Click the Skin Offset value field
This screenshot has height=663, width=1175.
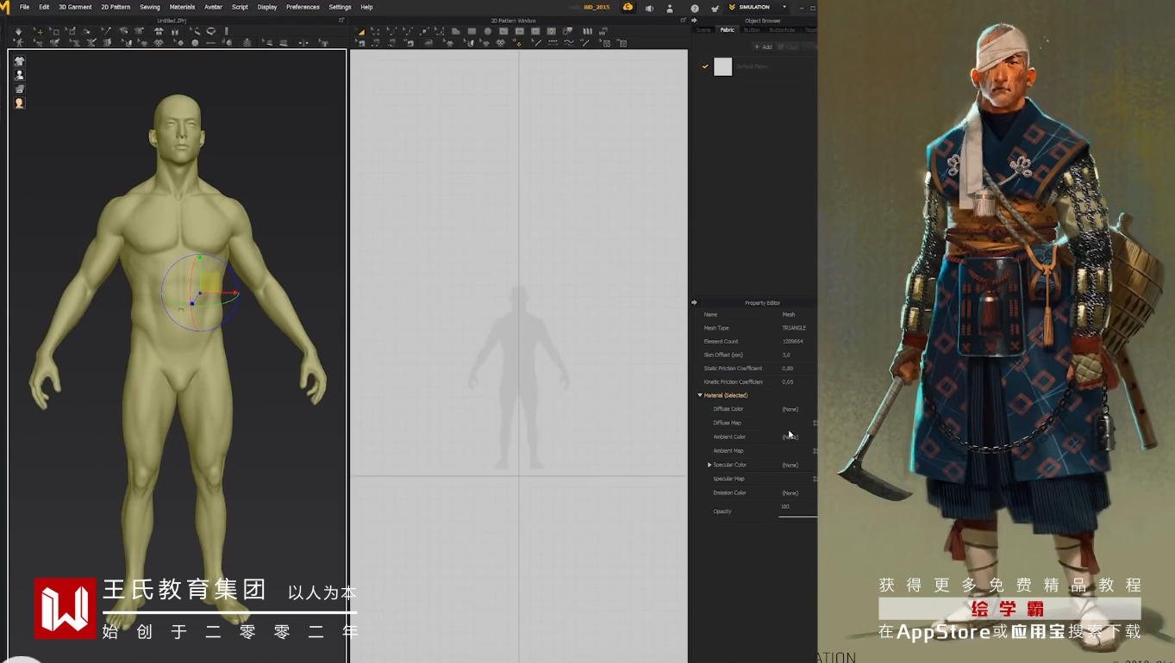(786, 355)
